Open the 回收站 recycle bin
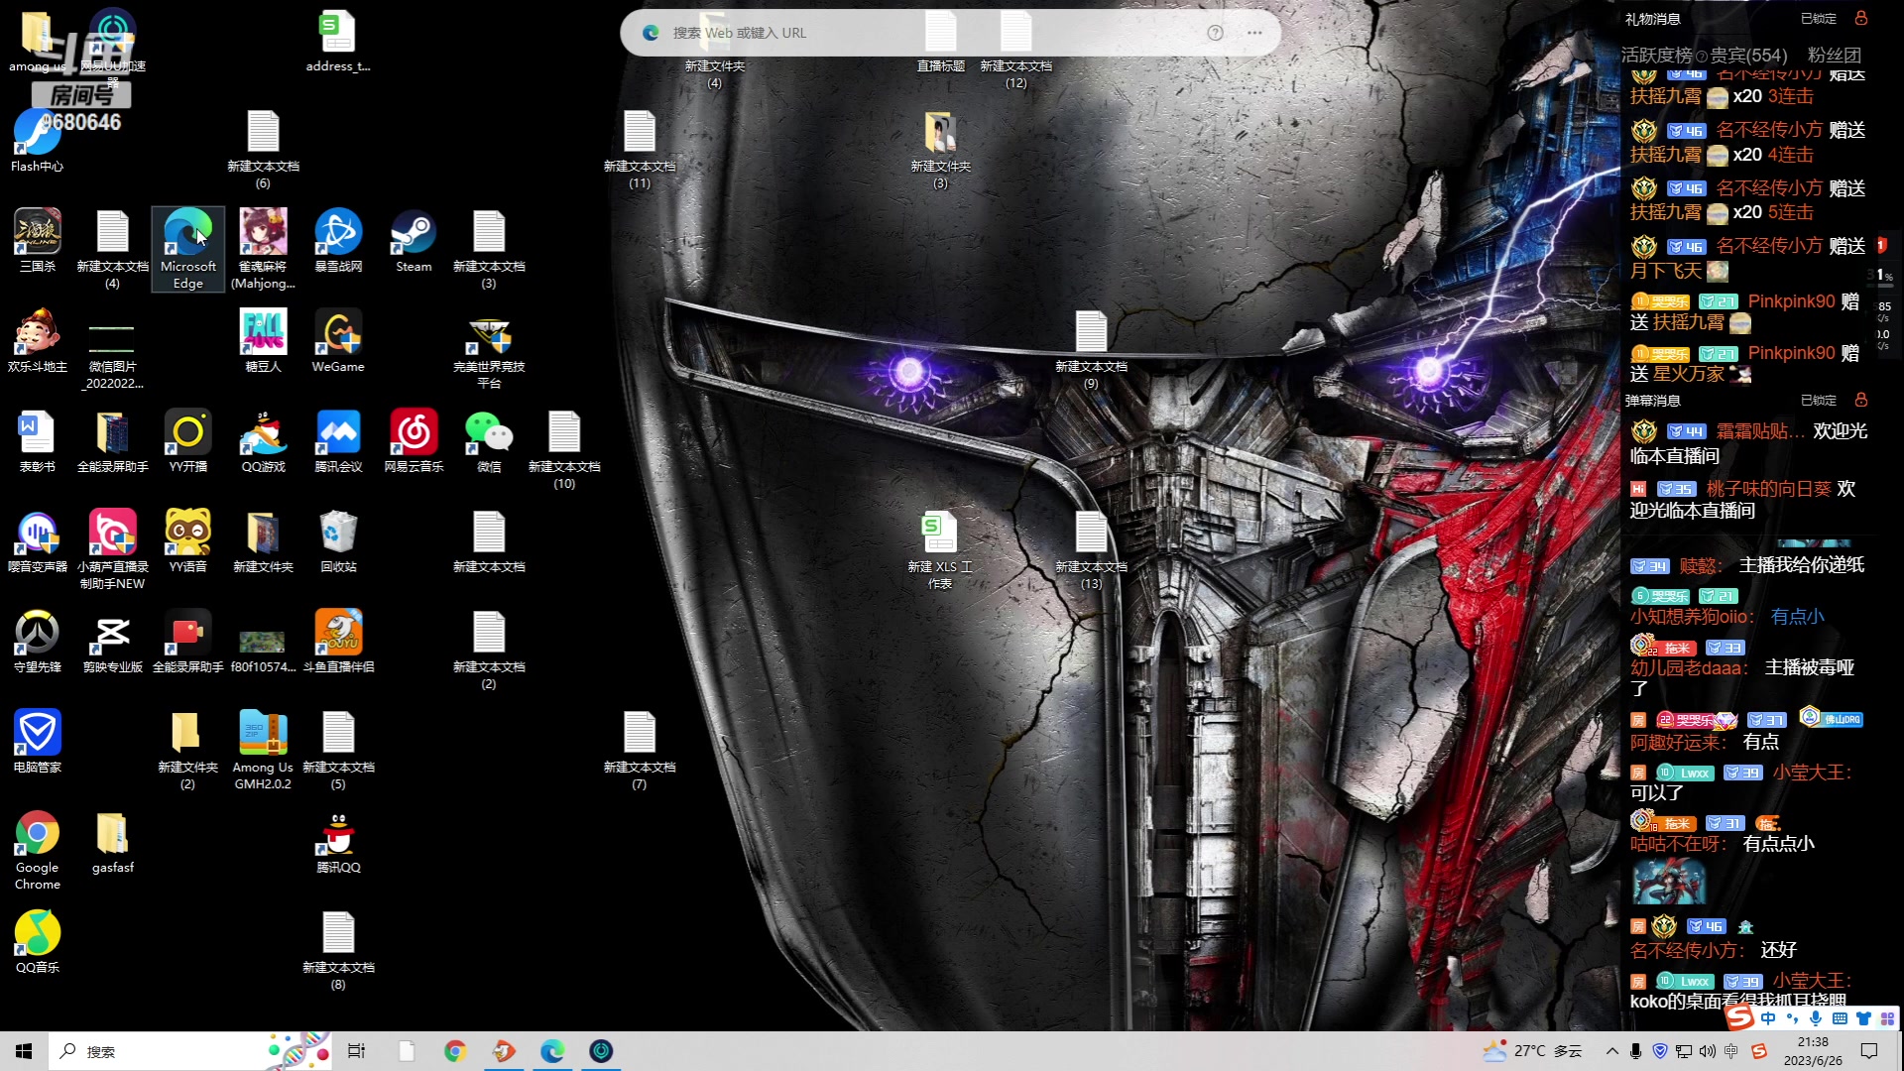The height and width of the screenshot is (1071, 1904). [x=338, y=541]
